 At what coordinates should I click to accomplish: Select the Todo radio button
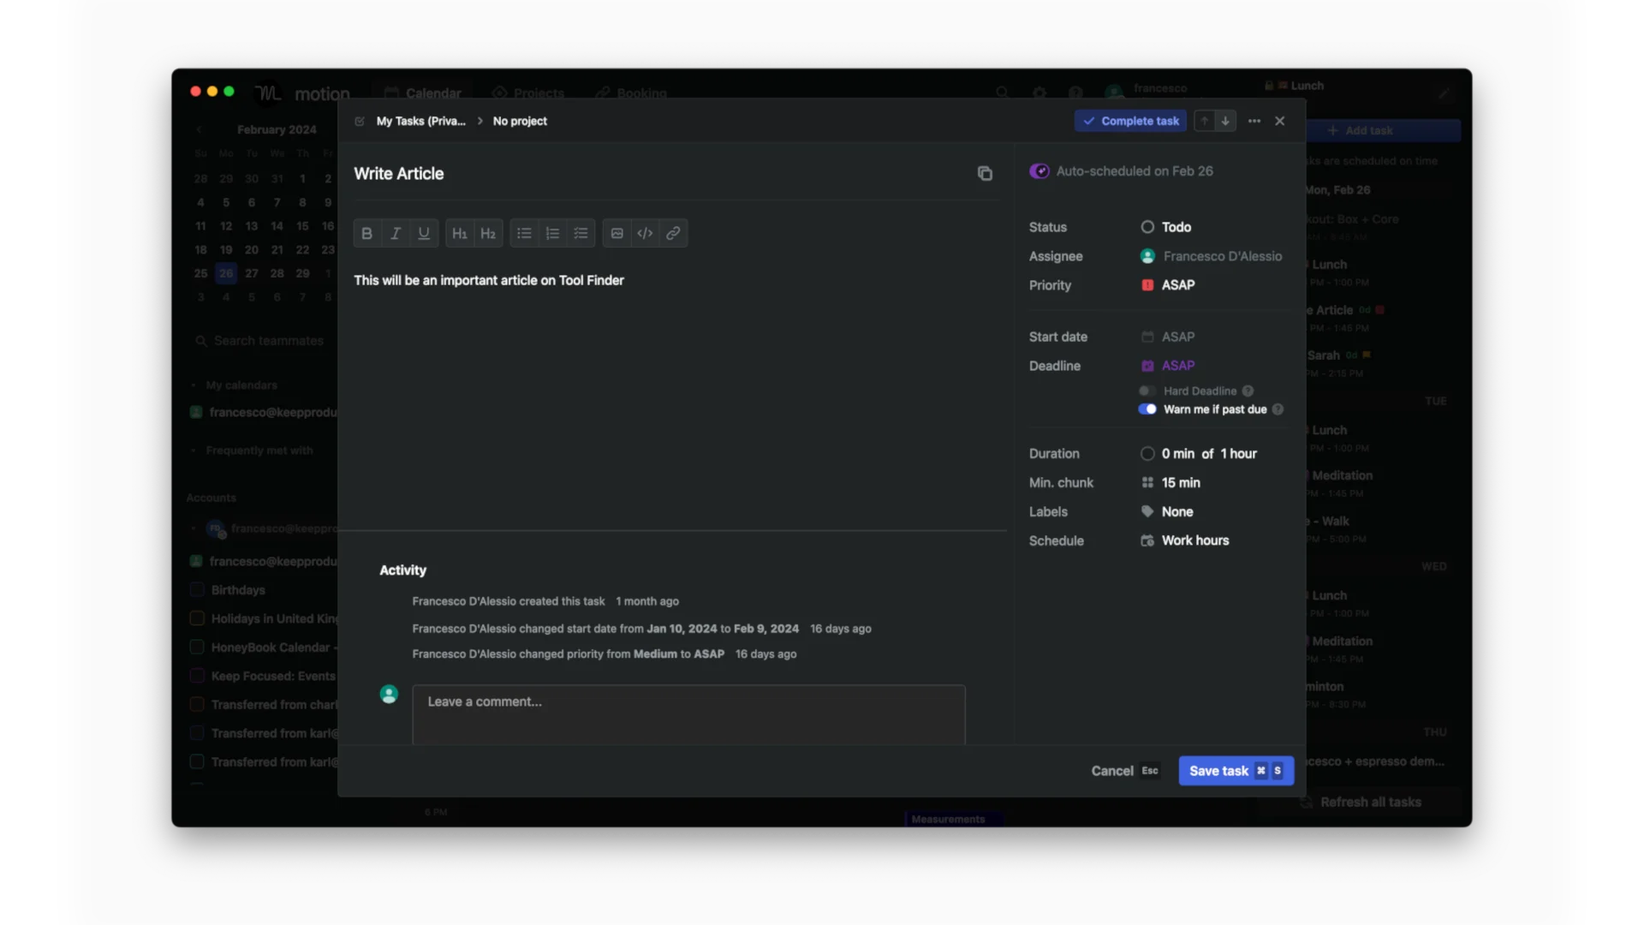coord(1147,226)
